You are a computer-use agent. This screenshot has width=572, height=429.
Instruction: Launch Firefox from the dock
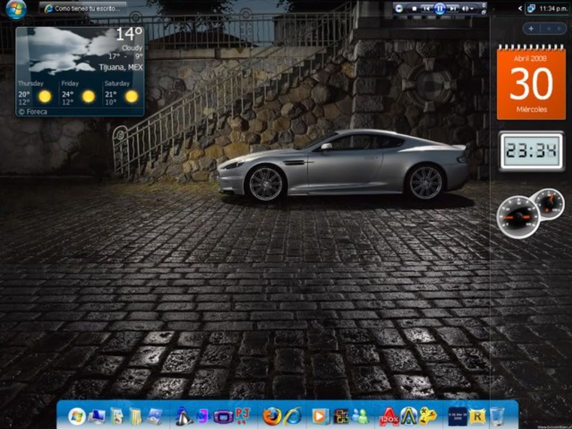pos(272,416)
